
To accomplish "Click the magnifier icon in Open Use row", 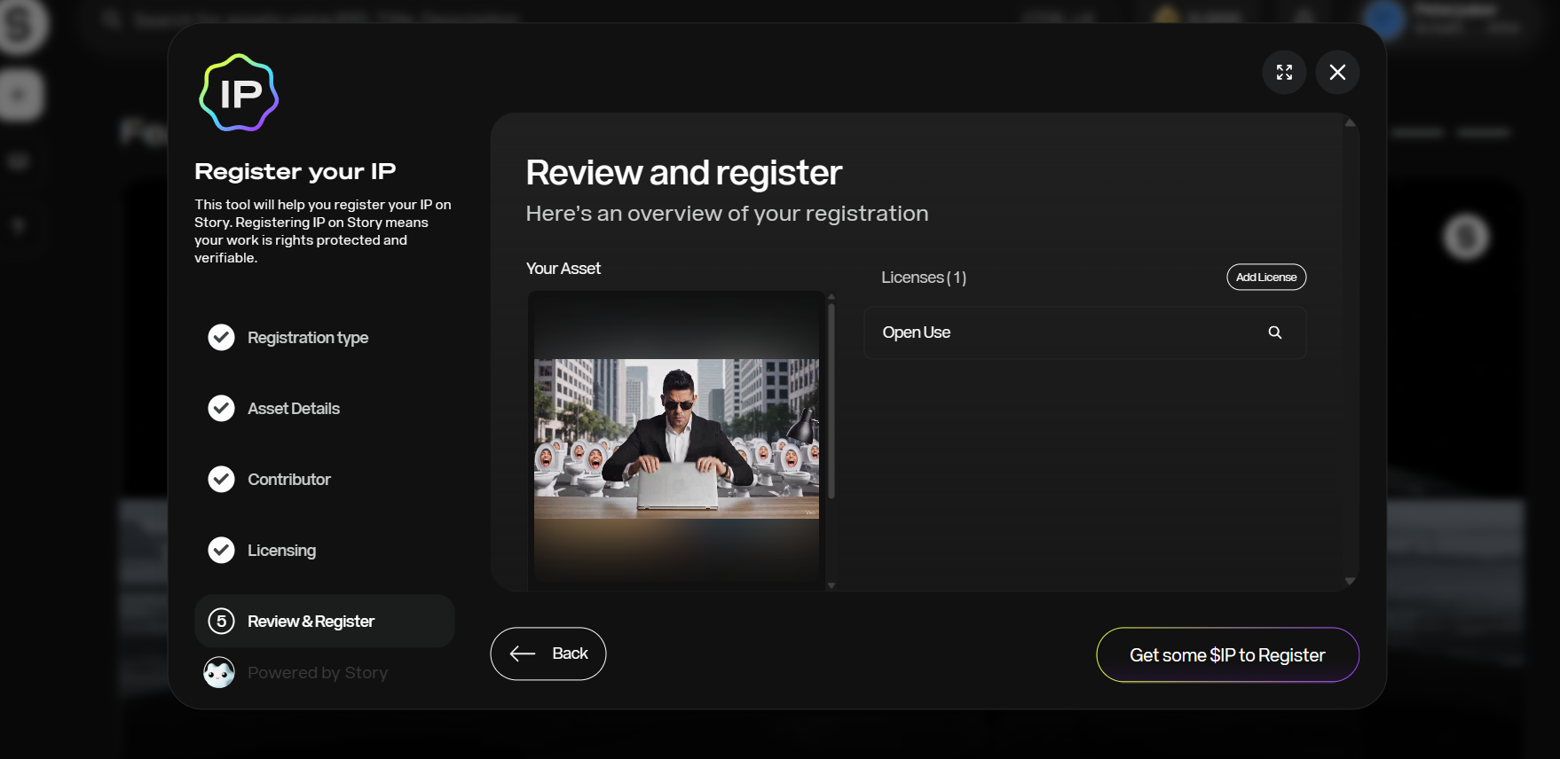I will coord(1274,333).
